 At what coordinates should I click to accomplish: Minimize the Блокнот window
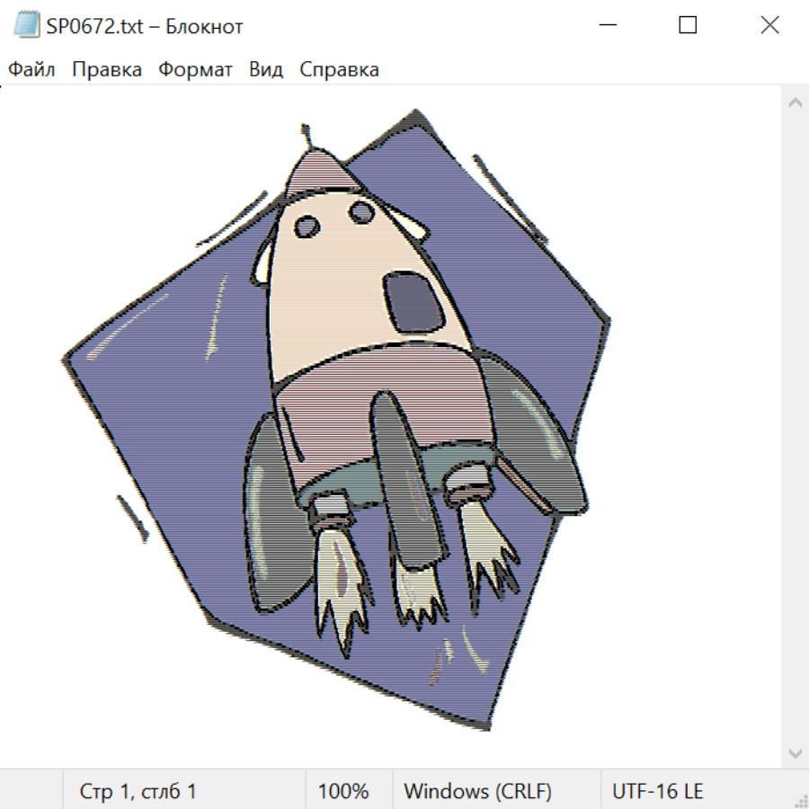tap(607, 26)
